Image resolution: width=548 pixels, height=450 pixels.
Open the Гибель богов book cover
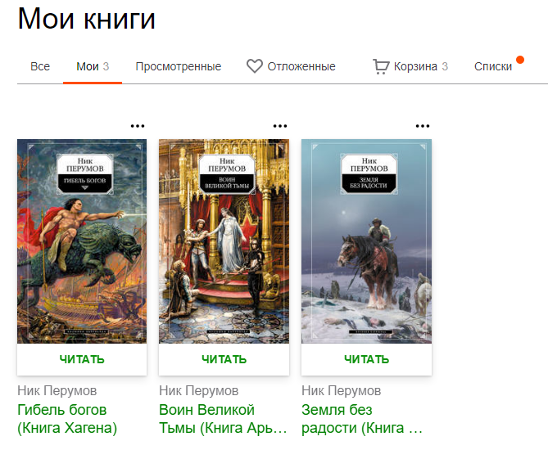(82, 241)
